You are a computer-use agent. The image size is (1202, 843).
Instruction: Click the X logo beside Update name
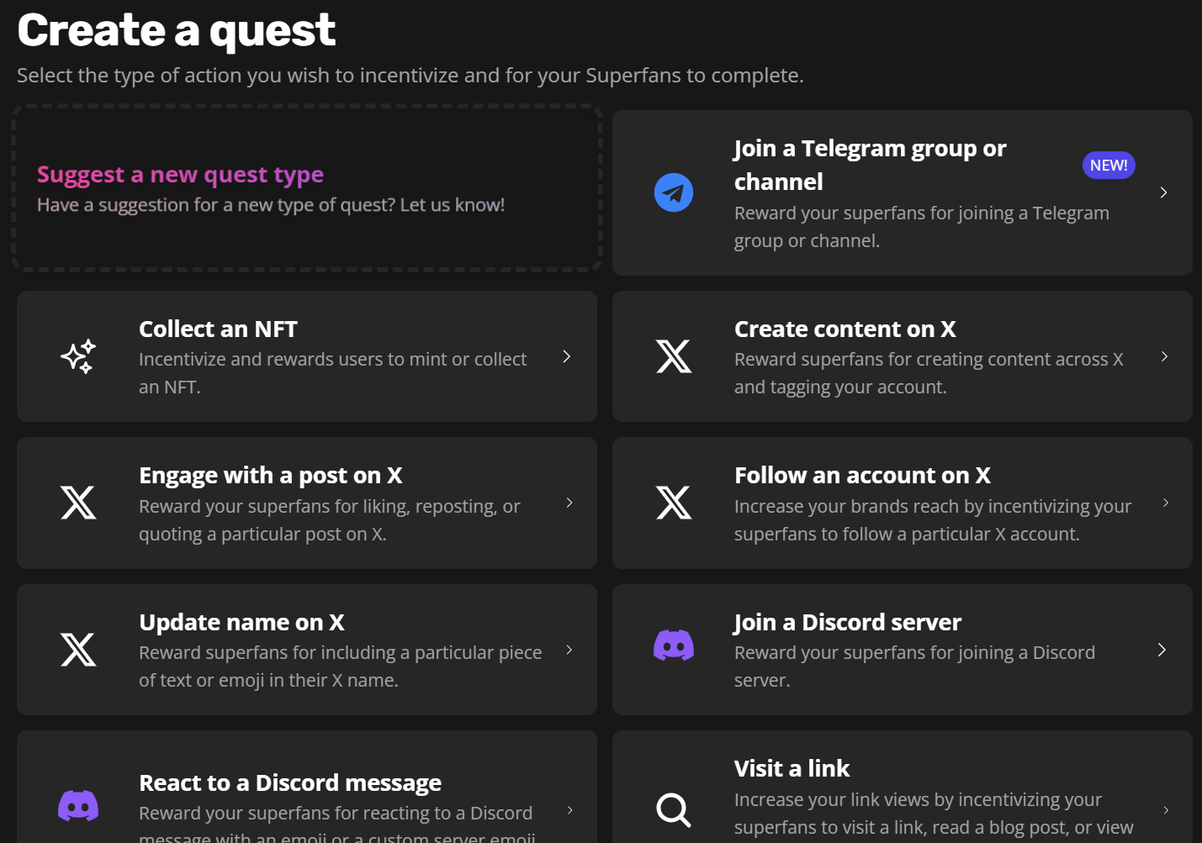(x=78, y=650)
